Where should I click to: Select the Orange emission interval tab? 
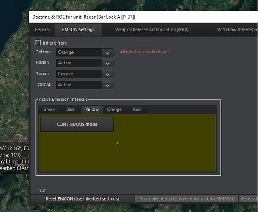[114, 109]
